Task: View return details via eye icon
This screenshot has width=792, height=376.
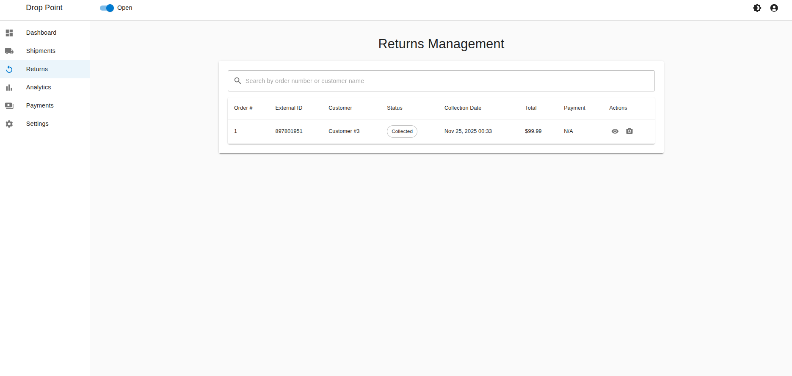Action: tap(615, 131)
